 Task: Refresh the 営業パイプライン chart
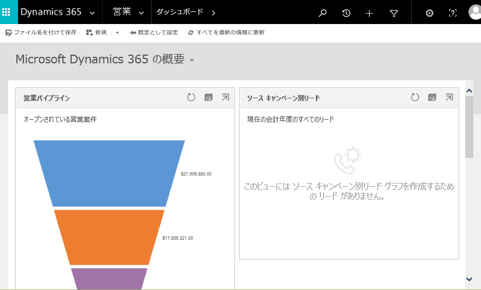[x=191, y=97]
